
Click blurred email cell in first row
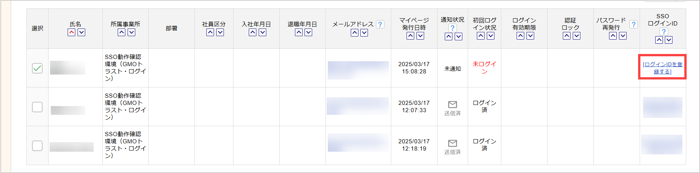point(358,70)
